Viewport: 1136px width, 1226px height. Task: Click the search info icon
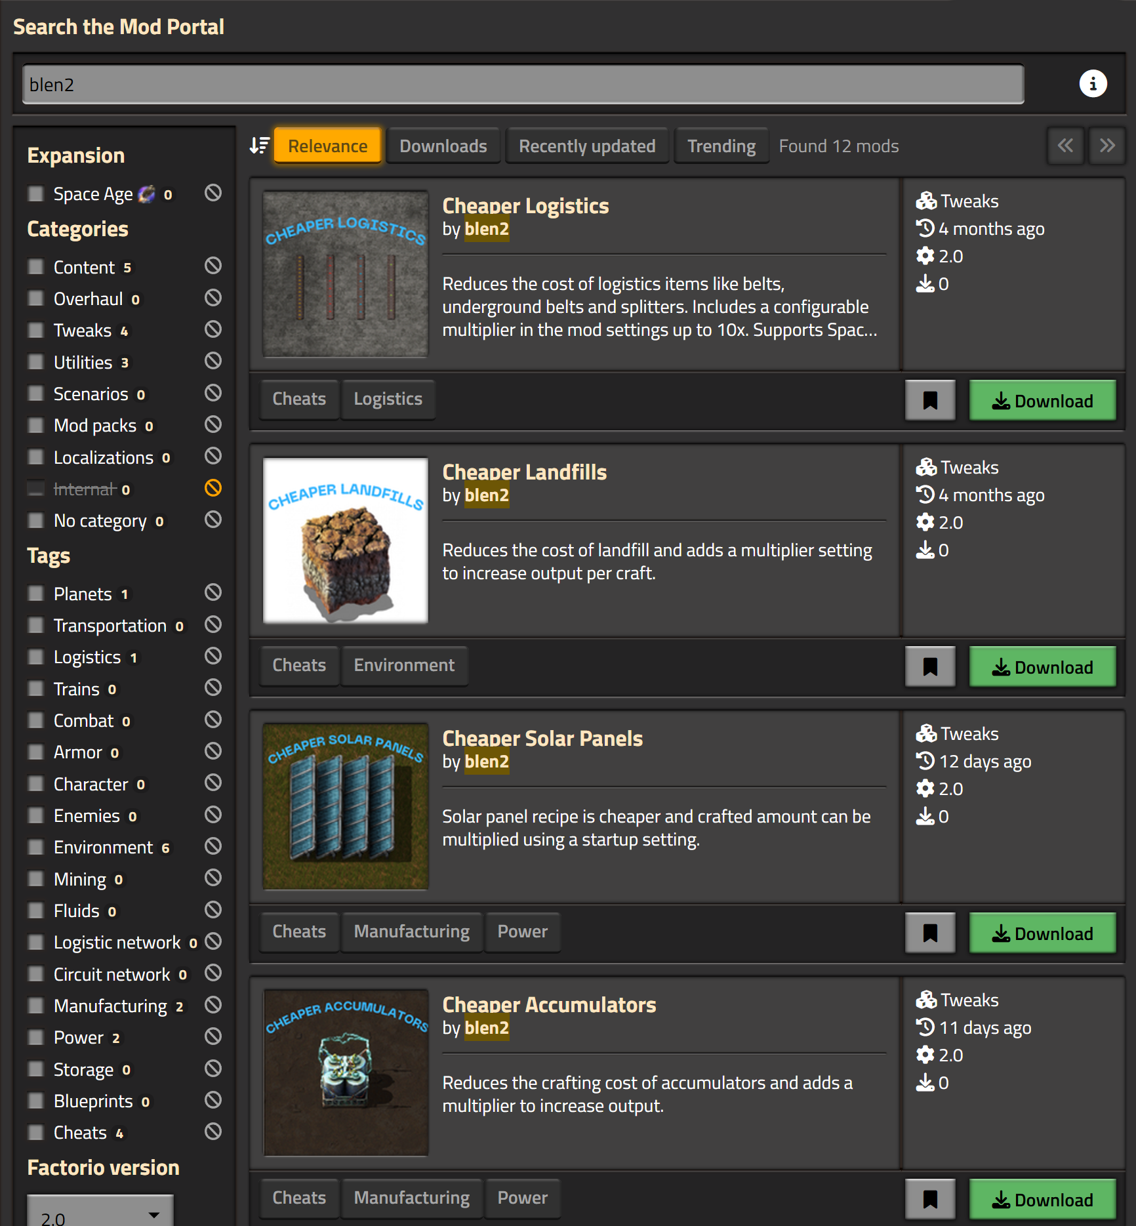1093,84
